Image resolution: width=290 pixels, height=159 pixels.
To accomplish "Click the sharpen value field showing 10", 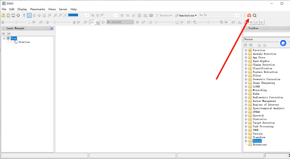I will [182, 22].
